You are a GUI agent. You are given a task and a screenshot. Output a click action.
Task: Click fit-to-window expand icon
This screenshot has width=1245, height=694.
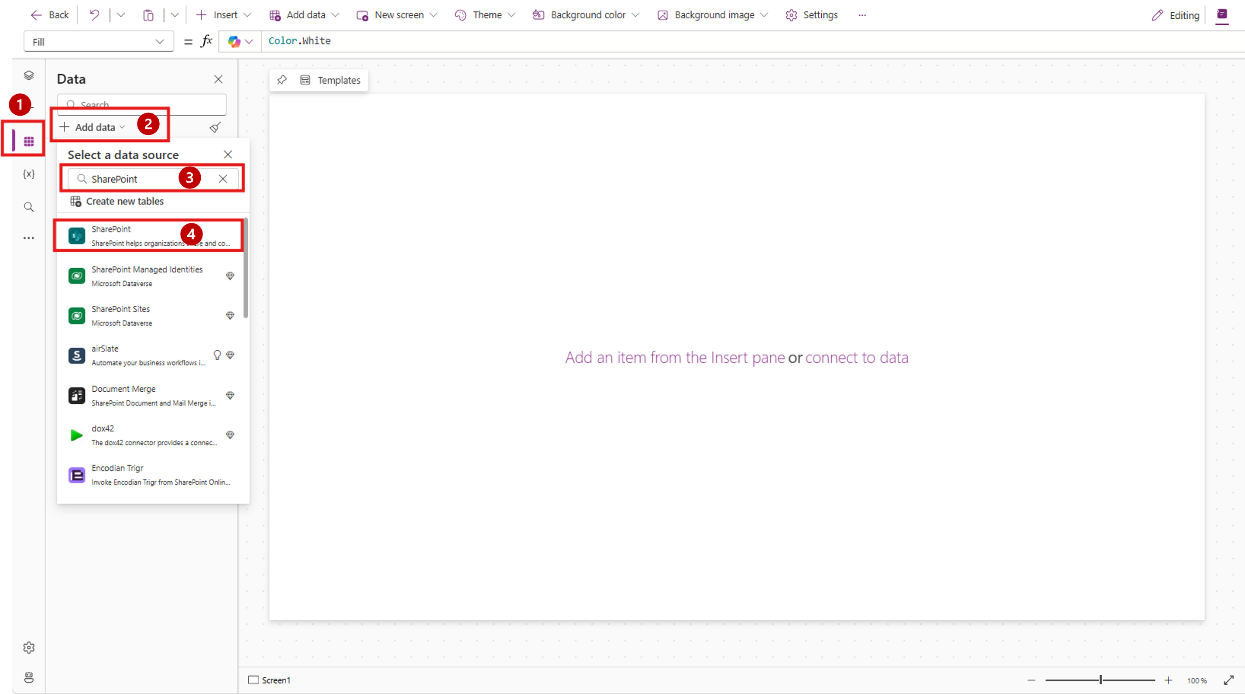coord(1228,680)
